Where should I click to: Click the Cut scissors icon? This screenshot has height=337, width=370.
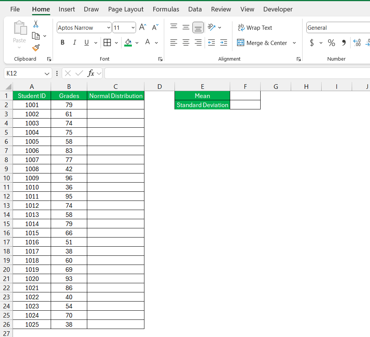pos(36,24)
